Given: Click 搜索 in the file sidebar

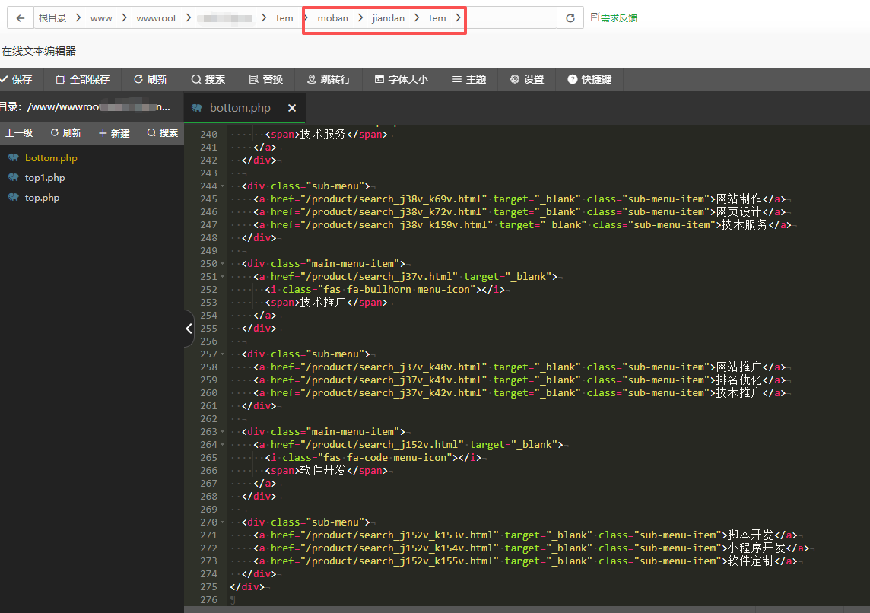Looking at the screenshot, I should [x=163, y=132].
